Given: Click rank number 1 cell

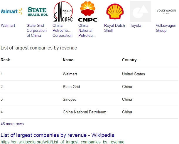Looking at the screenshot, I should tap(1, 74).
